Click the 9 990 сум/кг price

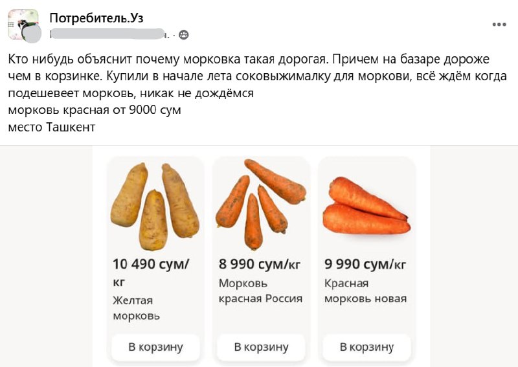(x=365, y=264)
